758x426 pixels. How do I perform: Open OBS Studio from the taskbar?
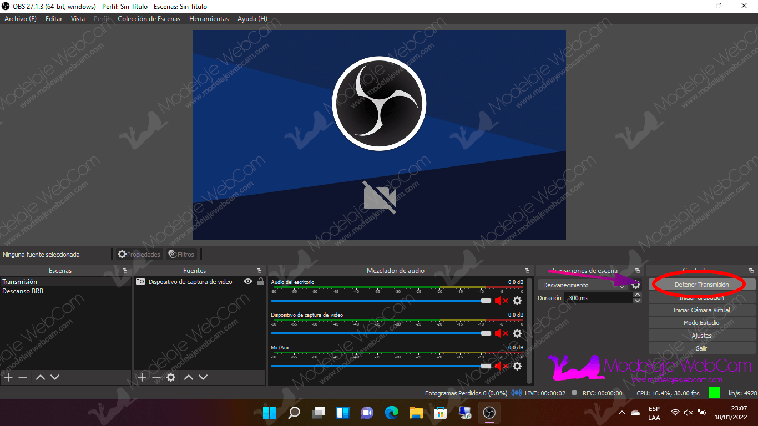tap(489, 412)
